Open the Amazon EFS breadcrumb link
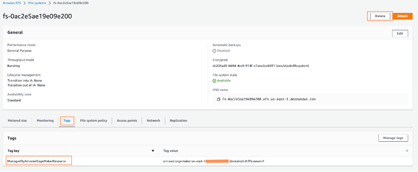 12,3
